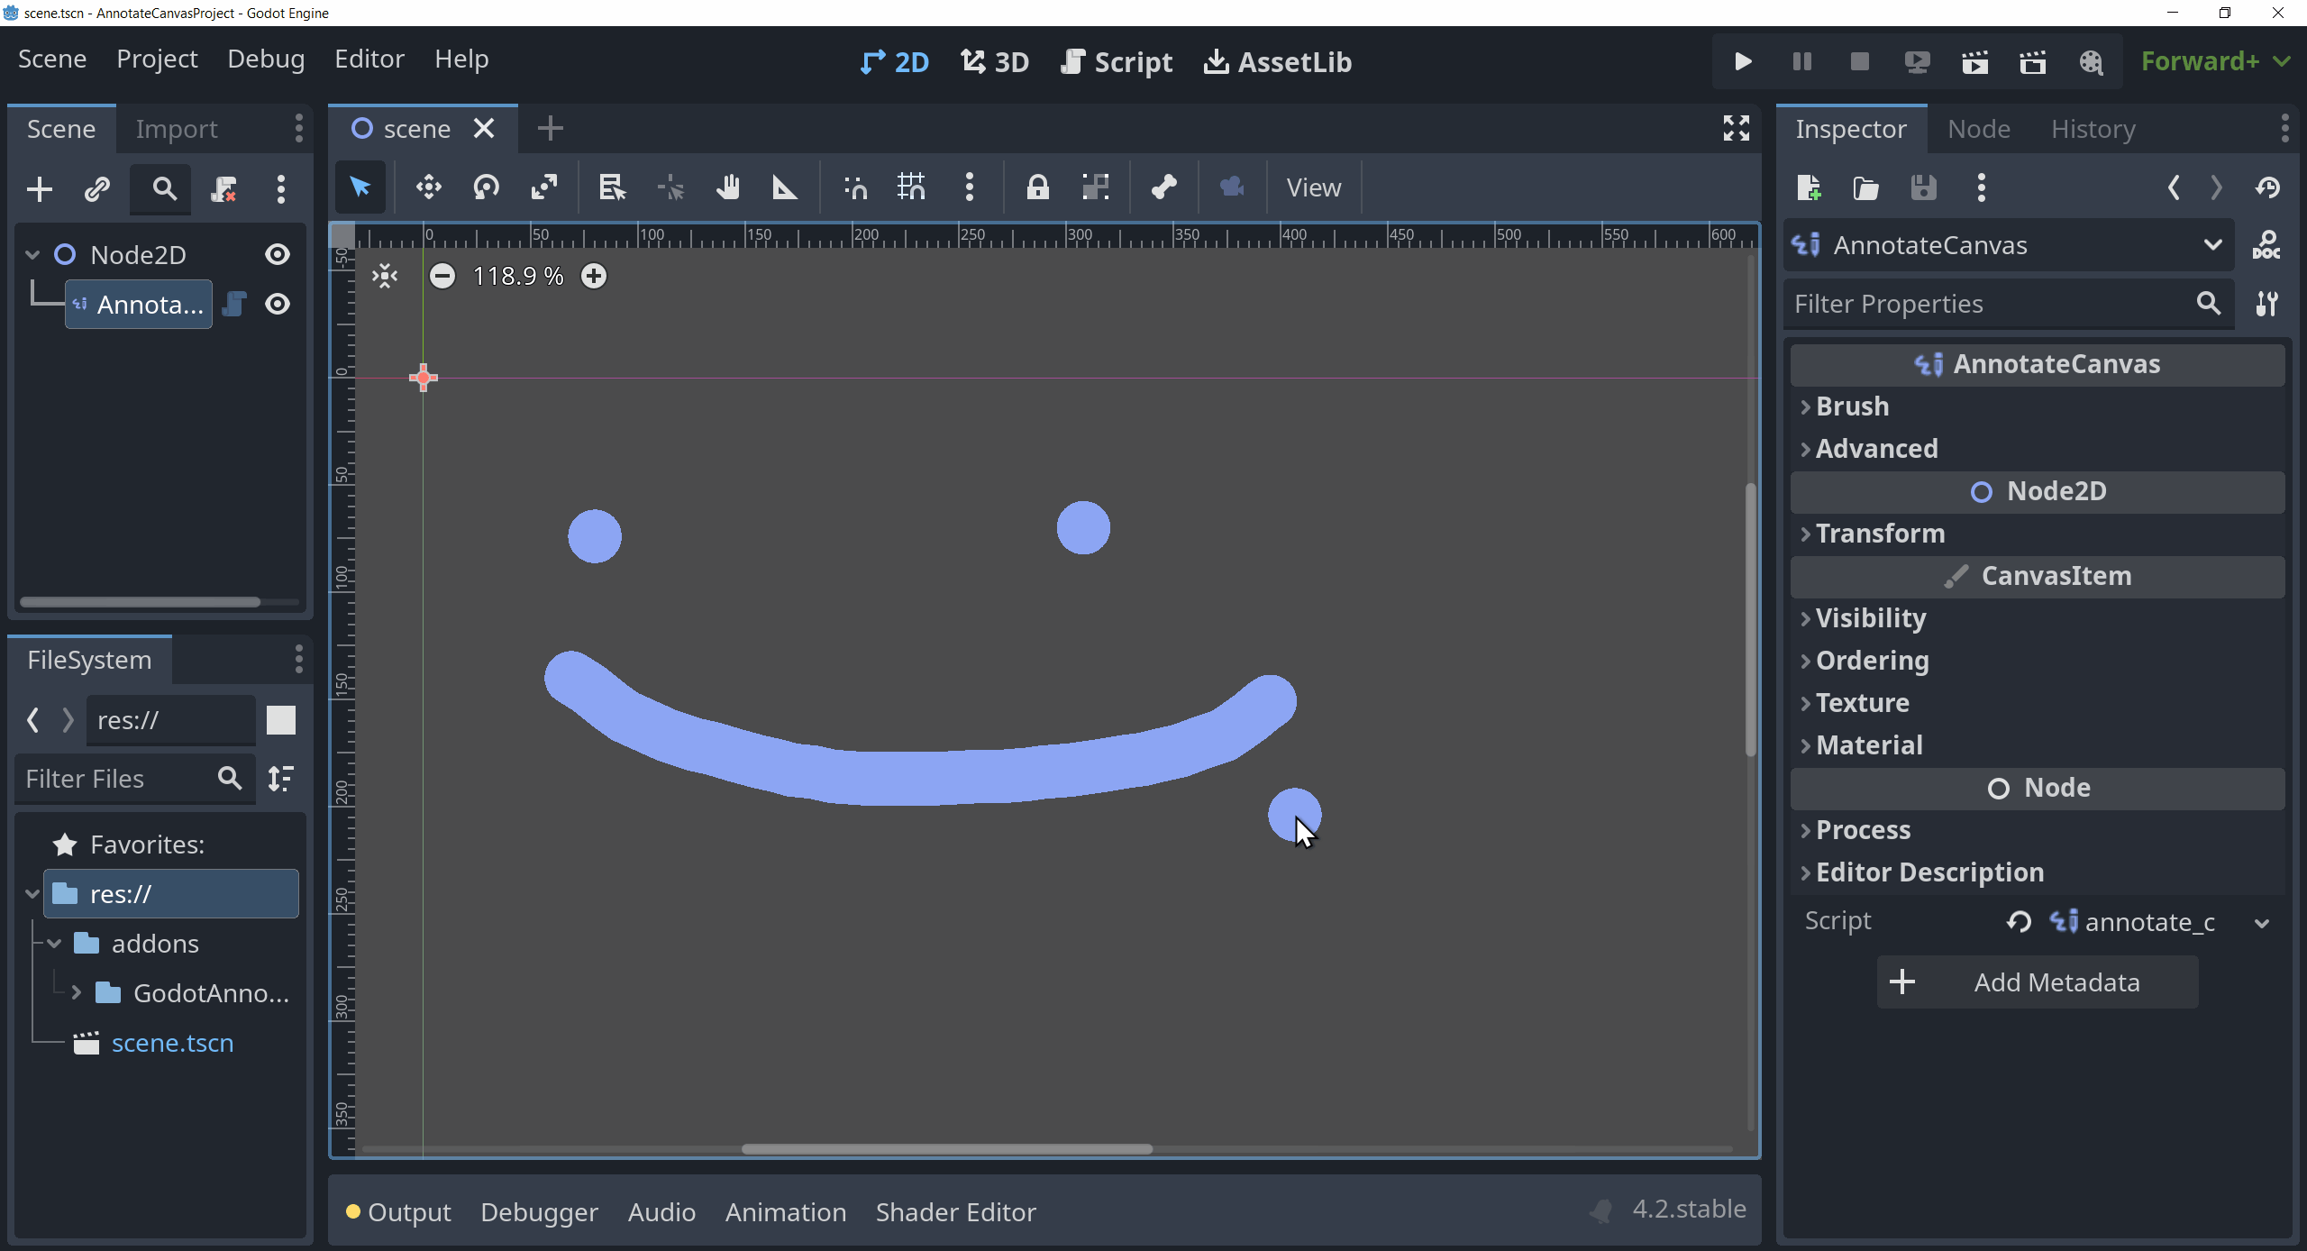Toggle visibility of AnnotateCanvas node

278,305
